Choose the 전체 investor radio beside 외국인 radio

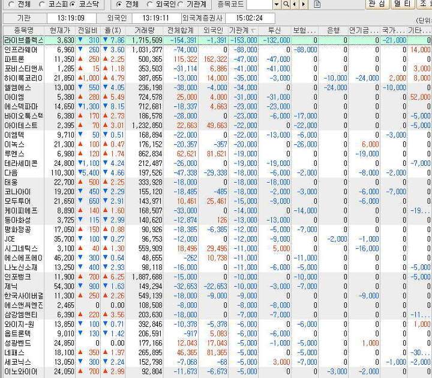(119, 4)
